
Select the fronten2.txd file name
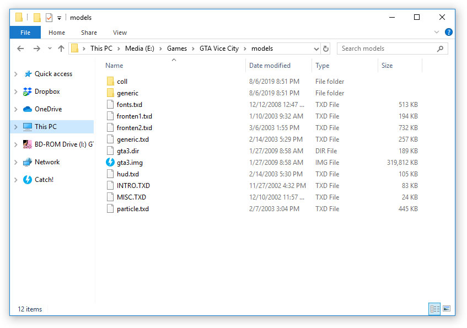(x=135, y=128)
